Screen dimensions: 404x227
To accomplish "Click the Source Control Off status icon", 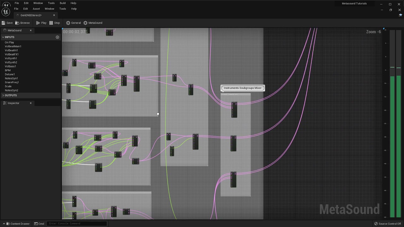I will (x=376, y=224).
